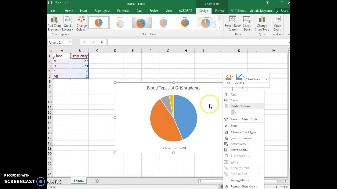Select column D header

coord(115,51)
